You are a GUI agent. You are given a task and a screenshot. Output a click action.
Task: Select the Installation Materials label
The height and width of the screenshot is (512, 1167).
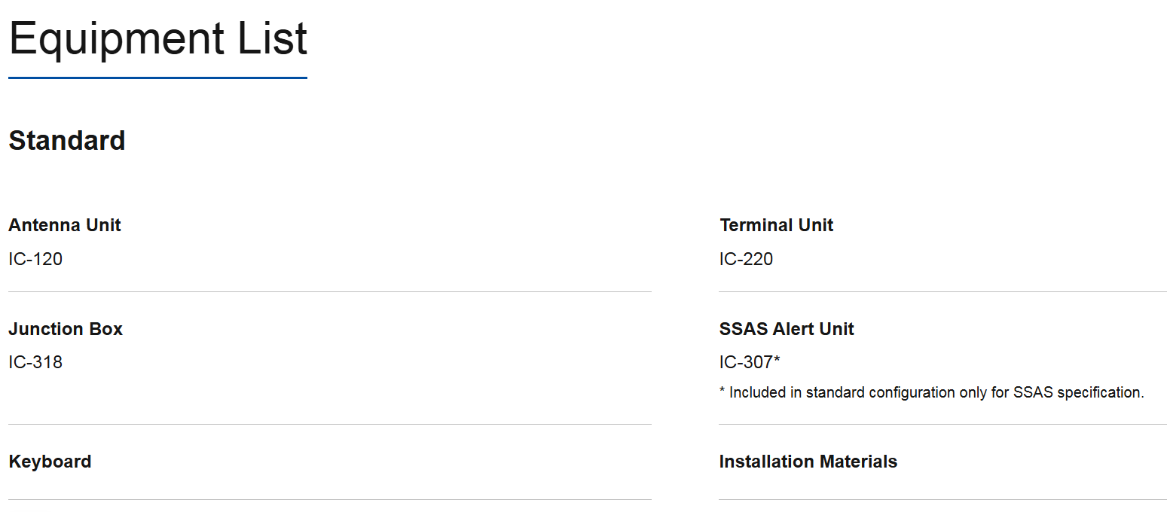coord(808,462)
